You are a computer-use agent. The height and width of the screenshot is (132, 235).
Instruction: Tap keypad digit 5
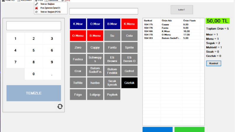coord(33,50)
